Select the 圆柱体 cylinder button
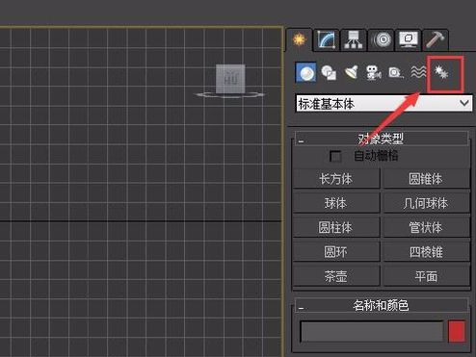 click(x=336, y=227)
